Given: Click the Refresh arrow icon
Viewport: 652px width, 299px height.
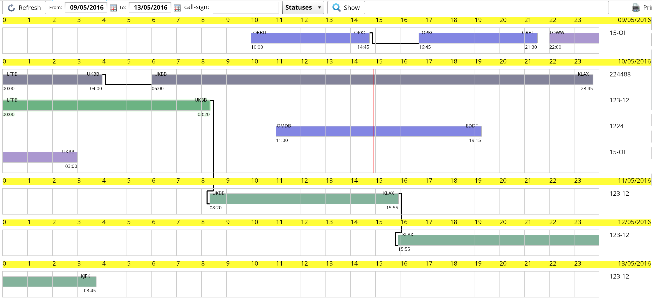Looking at the screenshot, I should point(11,8).
